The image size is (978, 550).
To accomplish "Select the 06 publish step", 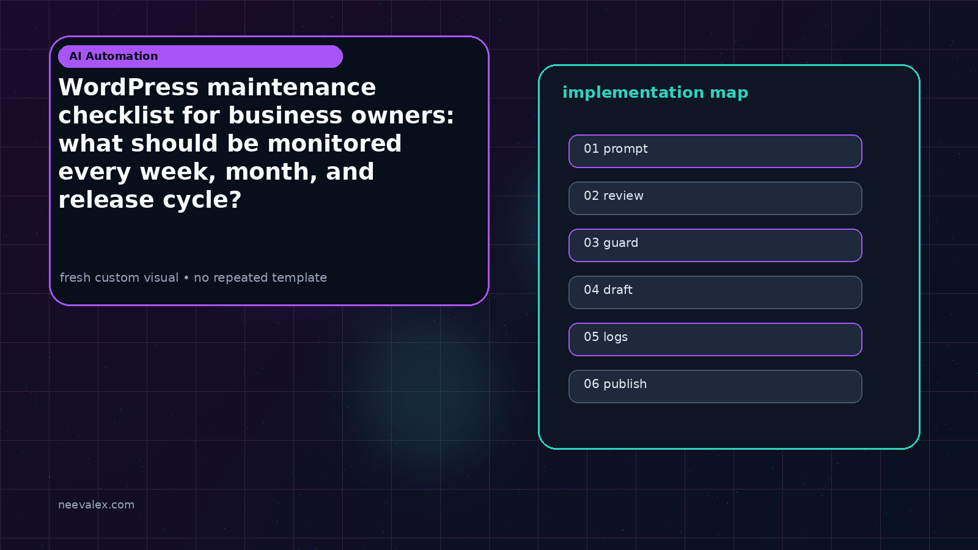I will point(715,386).
